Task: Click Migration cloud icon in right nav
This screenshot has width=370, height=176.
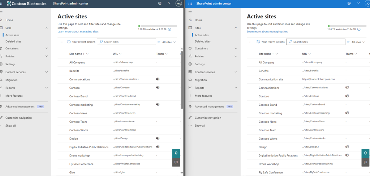Action: point(190,80)
